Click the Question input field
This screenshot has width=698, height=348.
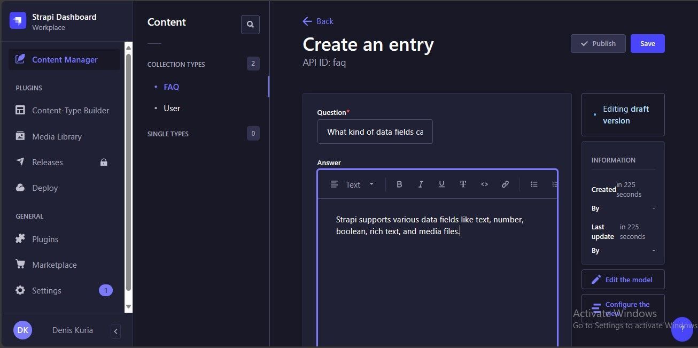(375, 132)
